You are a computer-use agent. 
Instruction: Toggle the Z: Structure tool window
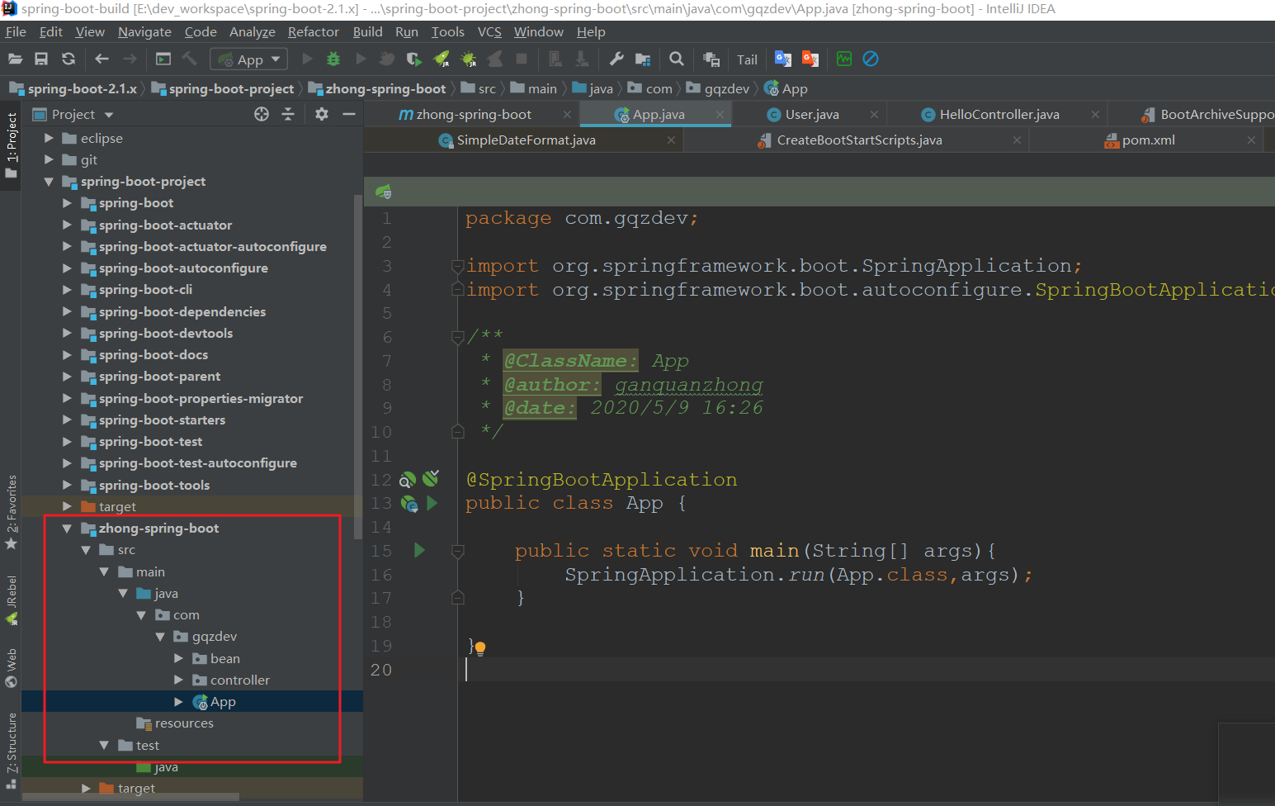tap(11, 750)
